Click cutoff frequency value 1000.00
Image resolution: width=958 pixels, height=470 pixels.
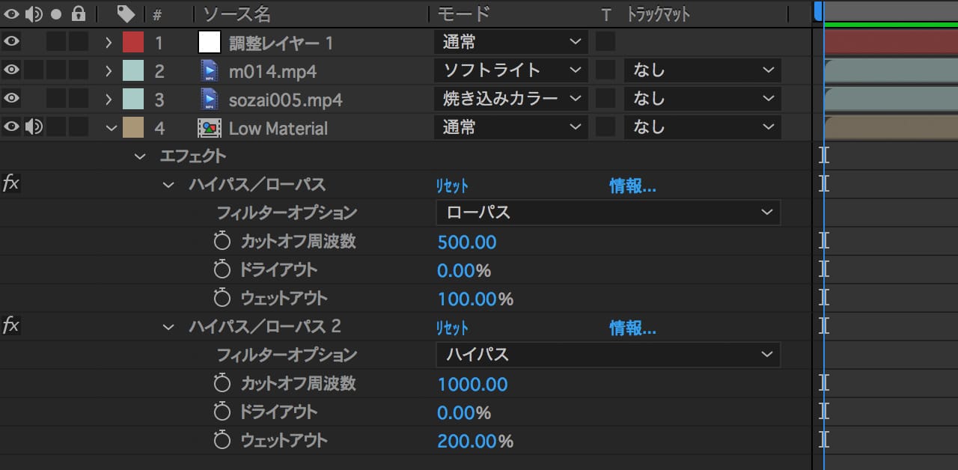point(472,384)
